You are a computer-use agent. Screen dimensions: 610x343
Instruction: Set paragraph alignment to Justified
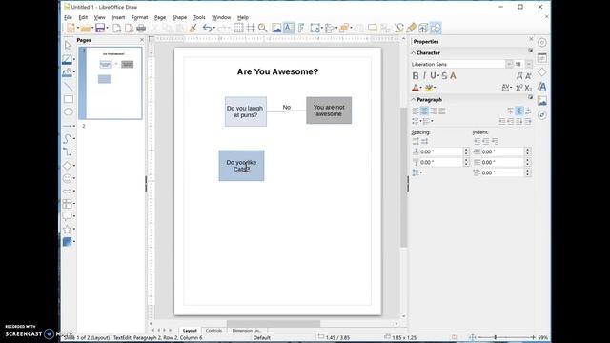coord(442,111)
